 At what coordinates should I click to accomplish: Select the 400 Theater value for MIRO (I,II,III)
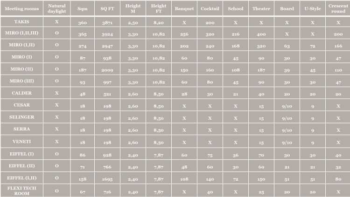(261, 34)
